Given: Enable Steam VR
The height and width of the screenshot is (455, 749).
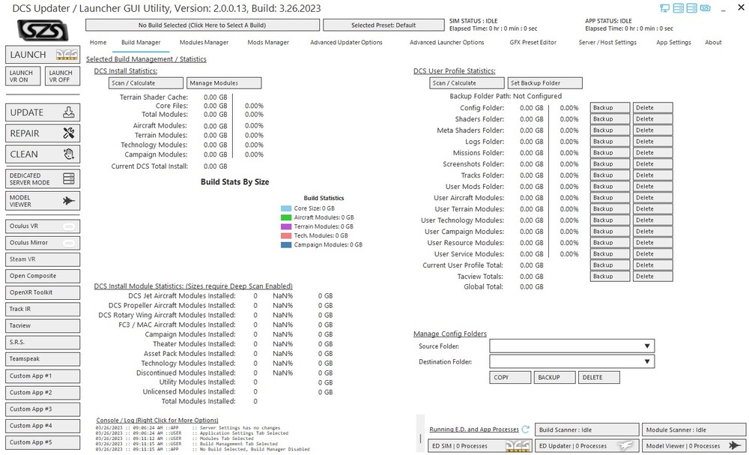Looking at the screenshot, I should 42,259.
